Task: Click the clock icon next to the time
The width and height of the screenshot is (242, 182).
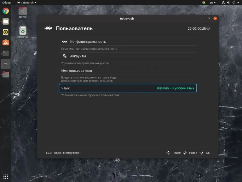Action: point(208,28)
